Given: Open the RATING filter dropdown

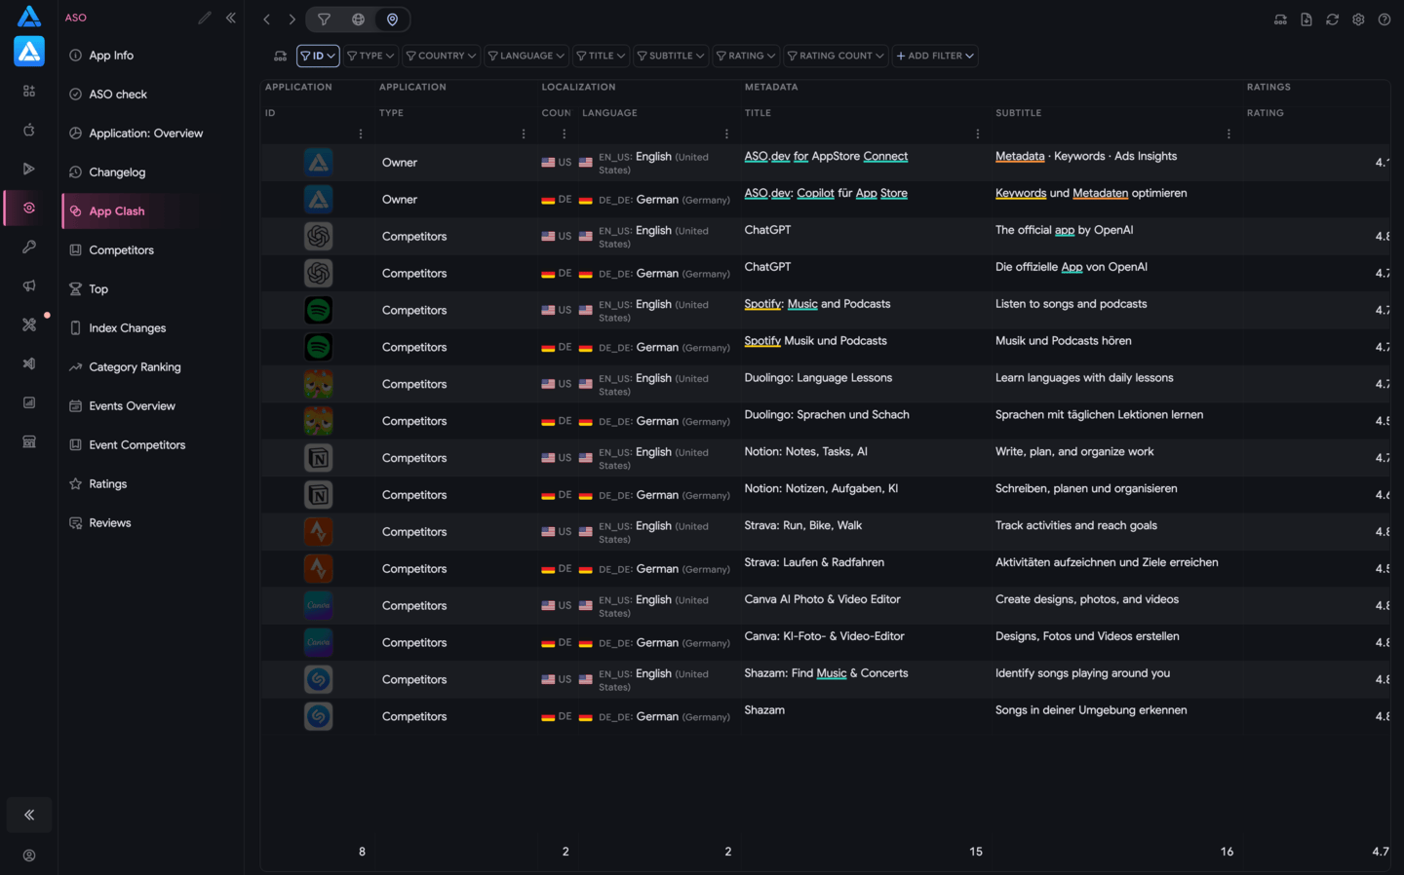Looking at the screenshot, I should 746,56.
